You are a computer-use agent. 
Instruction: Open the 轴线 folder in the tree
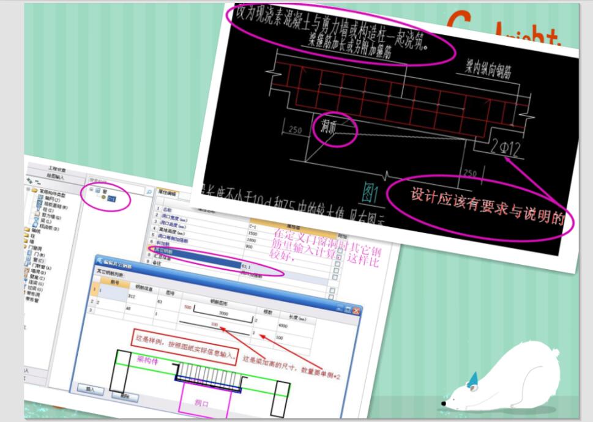click(x=31, y=231)
